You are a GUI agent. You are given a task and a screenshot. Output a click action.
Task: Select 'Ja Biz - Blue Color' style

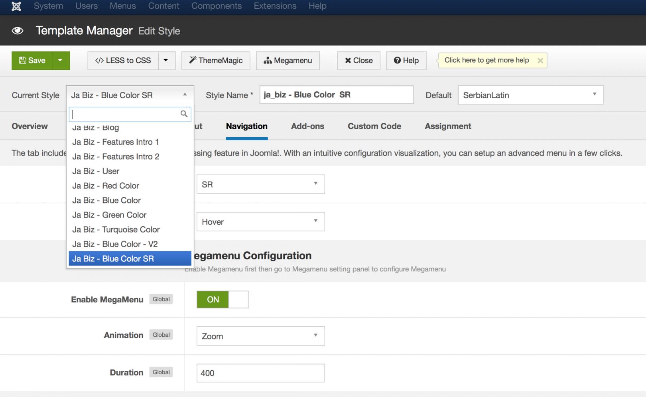pyautogui.click(x=130, y=200)
